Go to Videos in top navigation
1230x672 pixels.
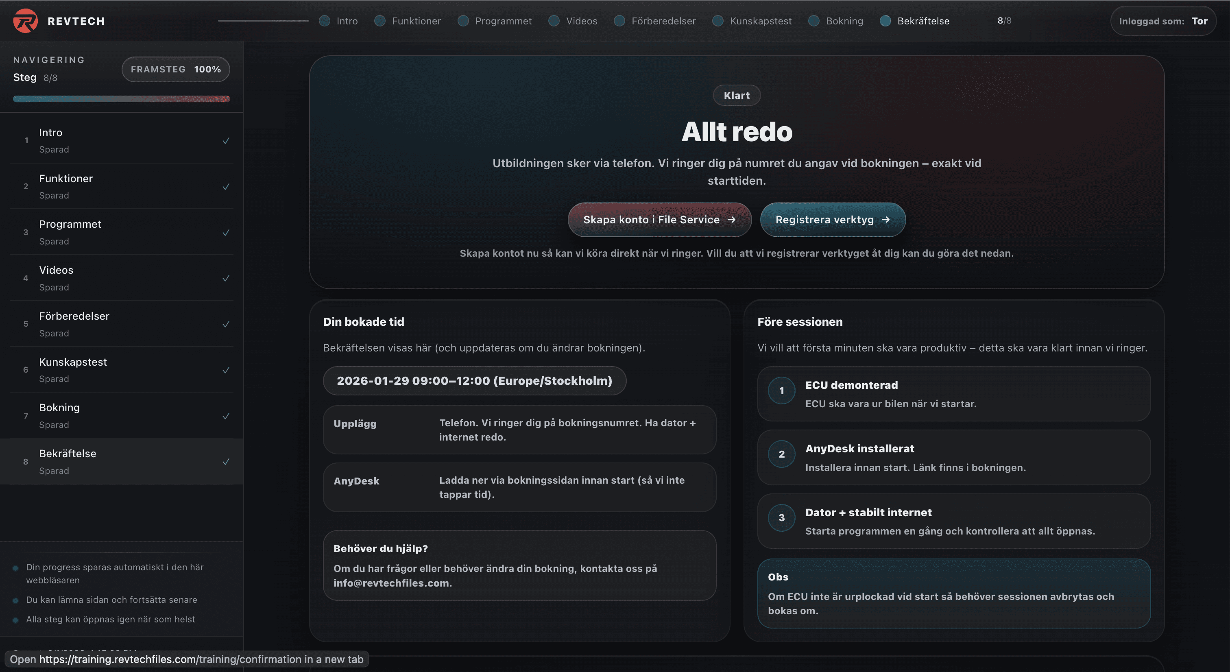[x=581, y=21]
